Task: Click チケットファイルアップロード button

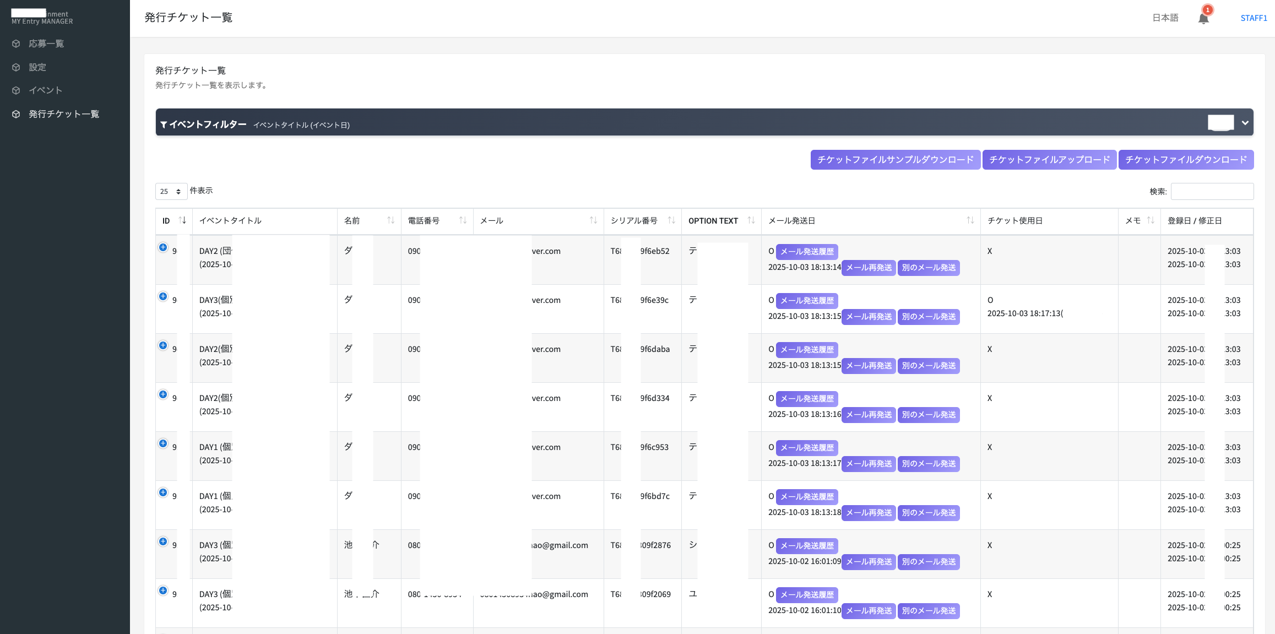Action: tap(1049, 160)
